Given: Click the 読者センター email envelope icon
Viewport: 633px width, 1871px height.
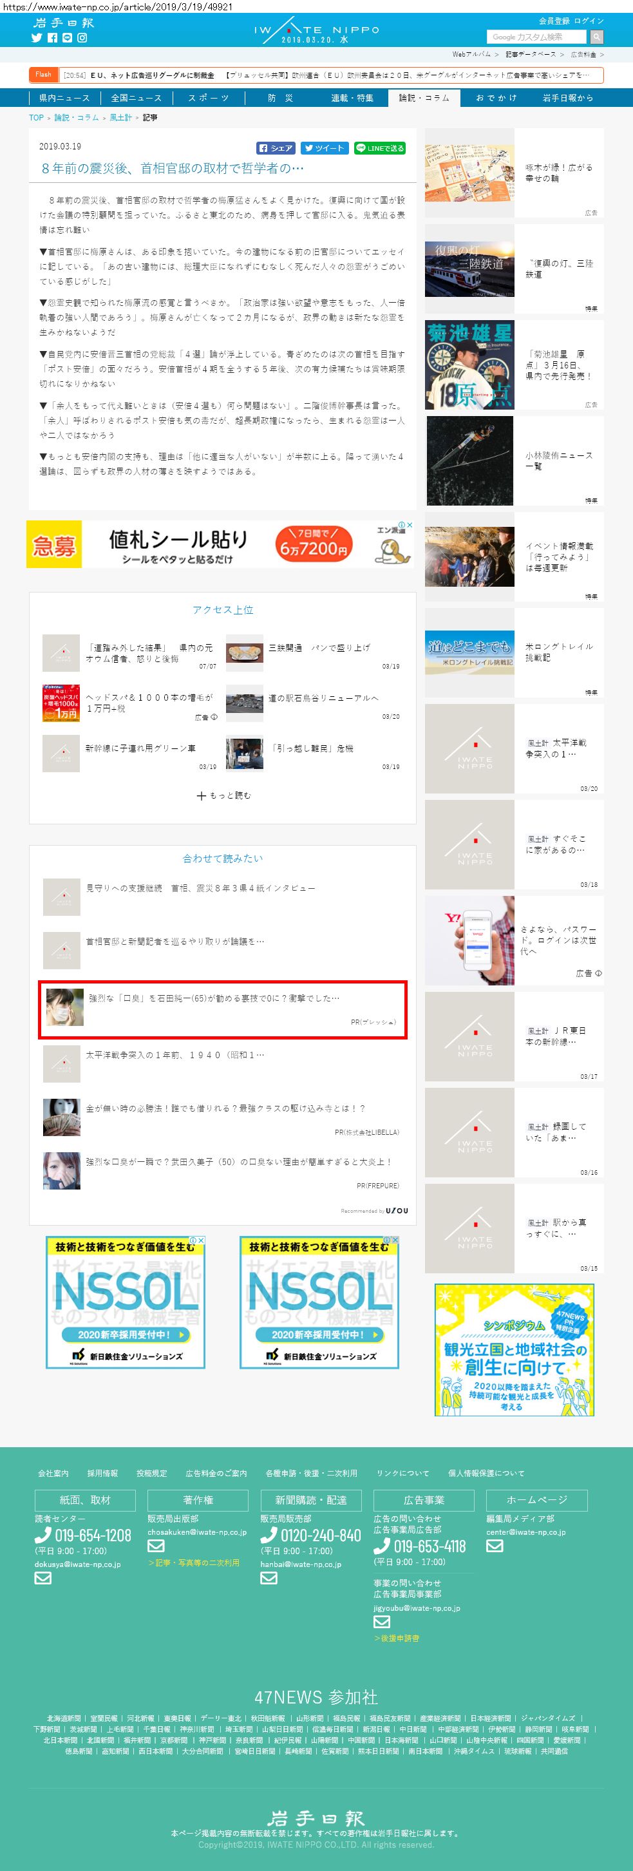Looking at the screenshot, I should pos(43,1577).
